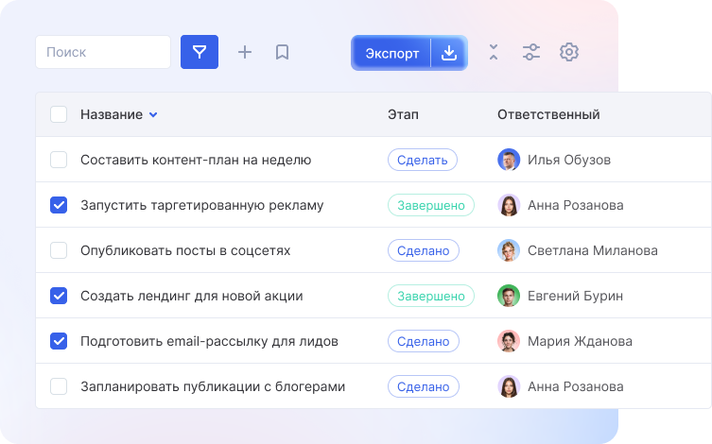Uncheck 'Запустить таргетированную рекламу' checkbox

[59, 205]
